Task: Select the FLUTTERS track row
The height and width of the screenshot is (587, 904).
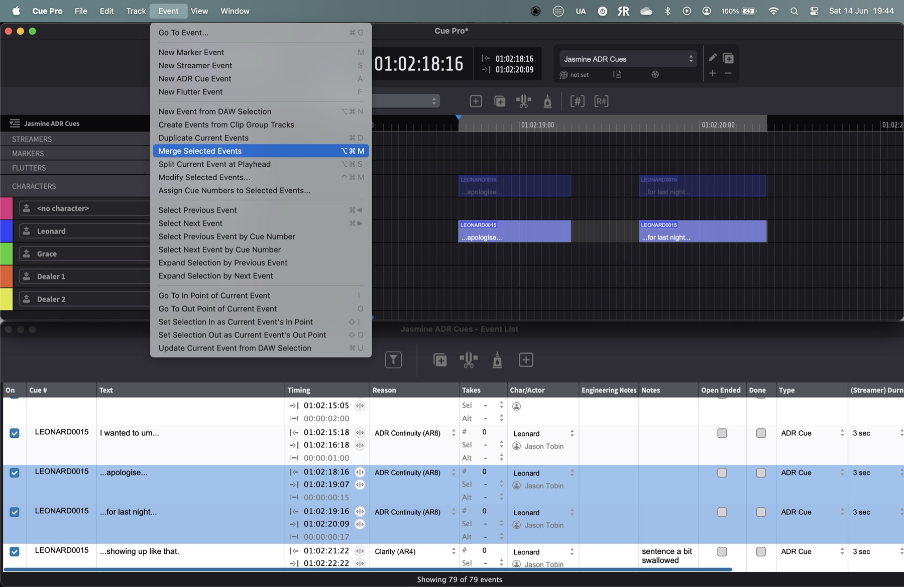Action: [75, 168]
